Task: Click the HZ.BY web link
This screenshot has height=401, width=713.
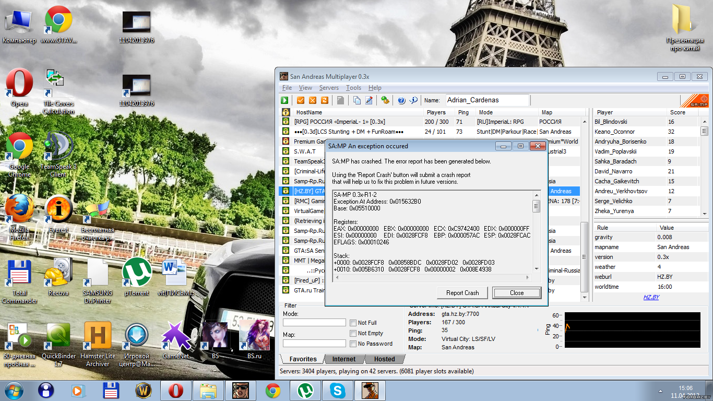Action: [x=651, y=297]
